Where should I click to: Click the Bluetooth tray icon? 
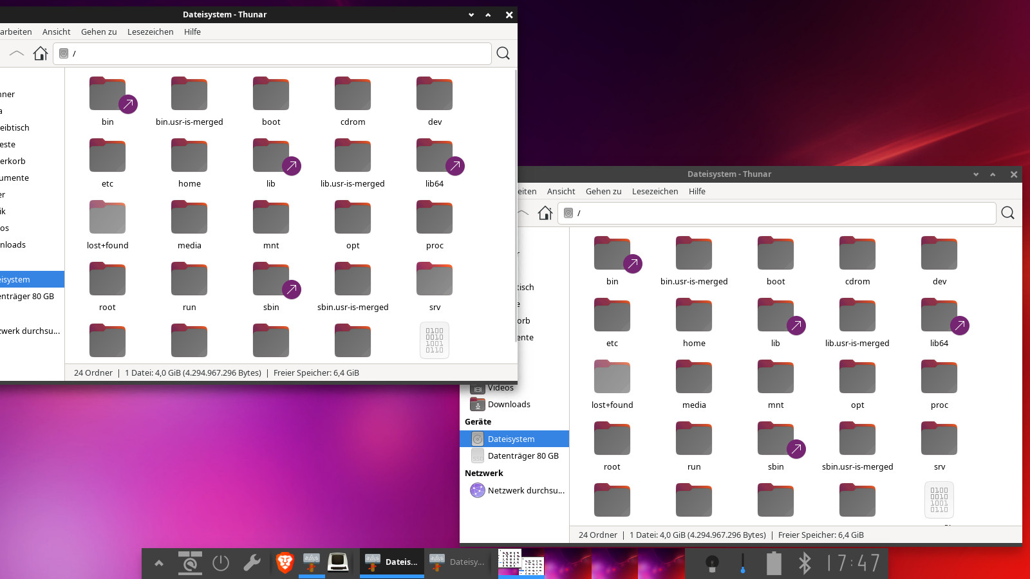point(805,563)
